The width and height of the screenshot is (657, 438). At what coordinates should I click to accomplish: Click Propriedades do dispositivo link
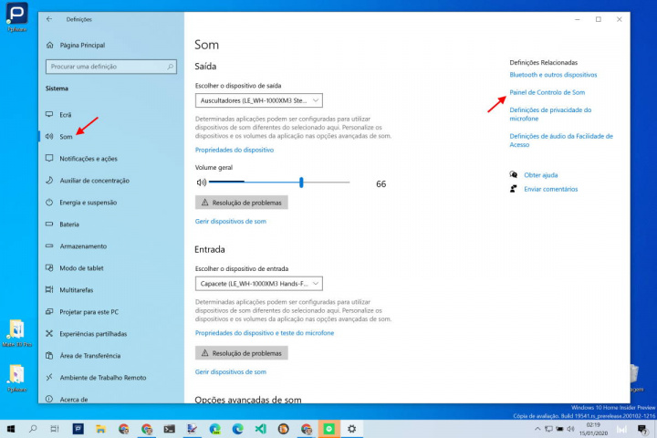click(x=235, y=150)
